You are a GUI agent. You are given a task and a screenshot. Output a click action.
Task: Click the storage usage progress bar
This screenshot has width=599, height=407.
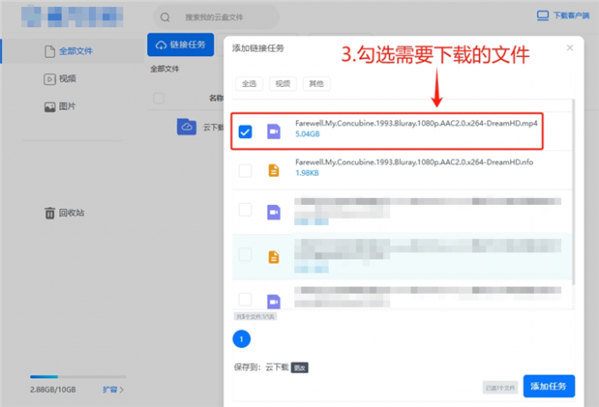[x=78, y=377]
